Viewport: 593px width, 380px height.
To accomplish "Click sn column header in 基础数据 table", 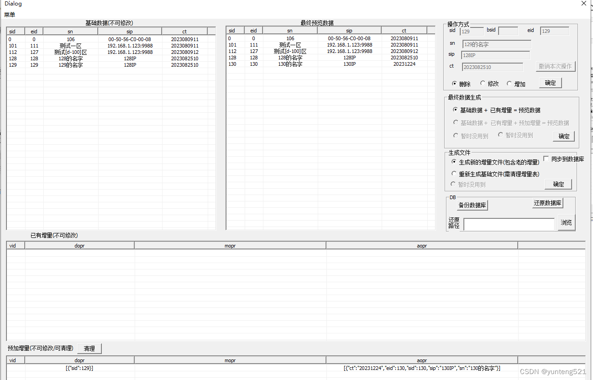I will (x=70, y=32).
